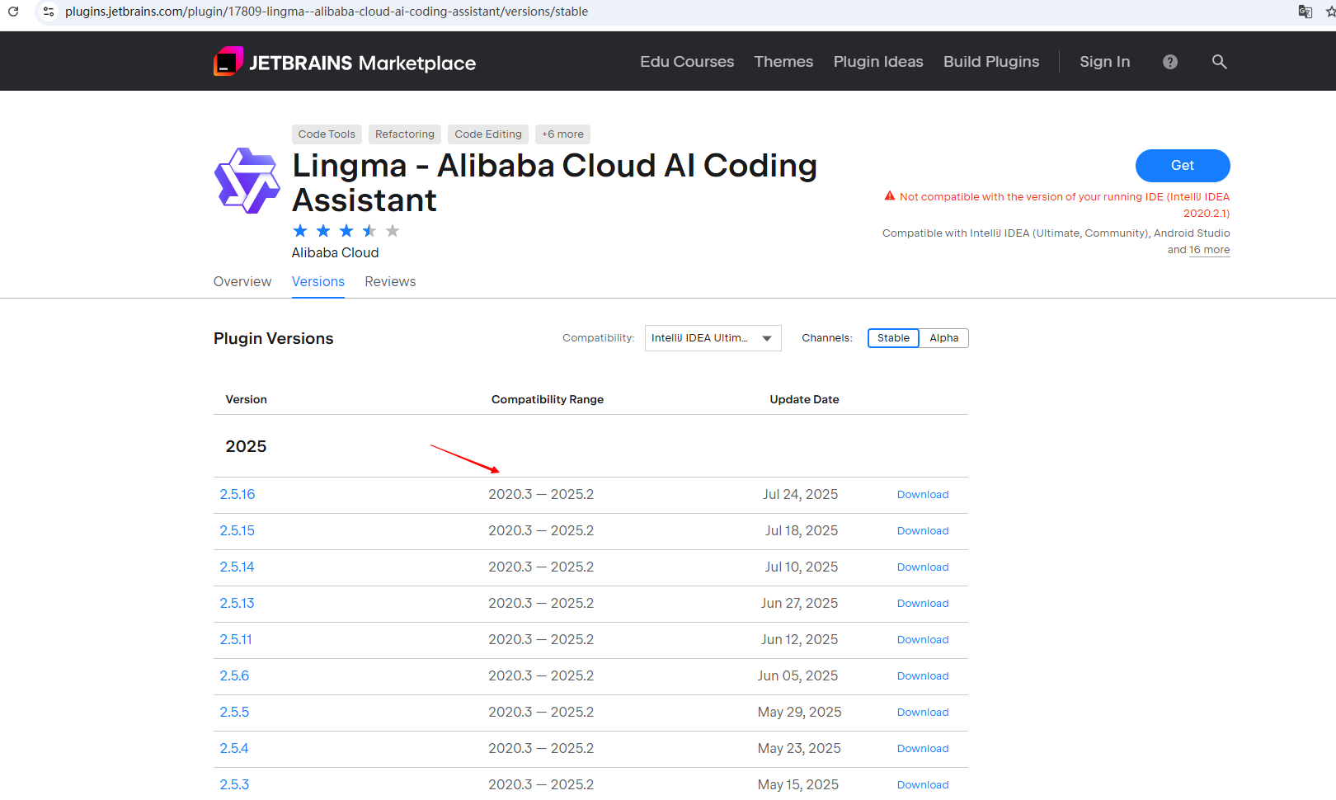Screen dimensions: 1336x800
Task: Open site information icon in address bar
Action: [x=49, y=12]
